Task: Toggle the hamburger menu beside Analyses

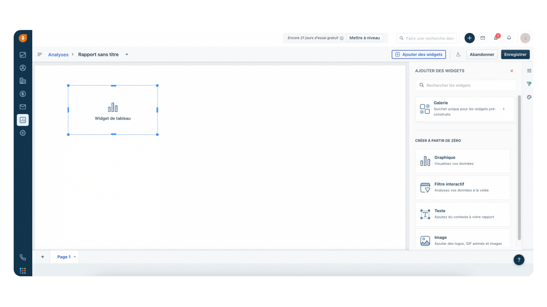Action: [40, 55]
